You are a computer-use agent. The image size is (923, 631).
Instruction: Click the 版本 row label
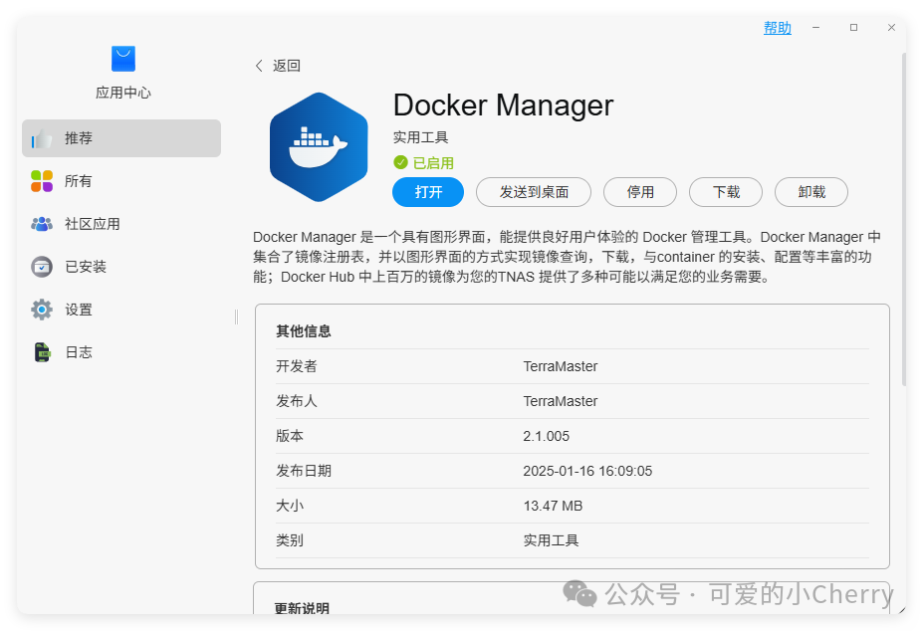point(290,436)
